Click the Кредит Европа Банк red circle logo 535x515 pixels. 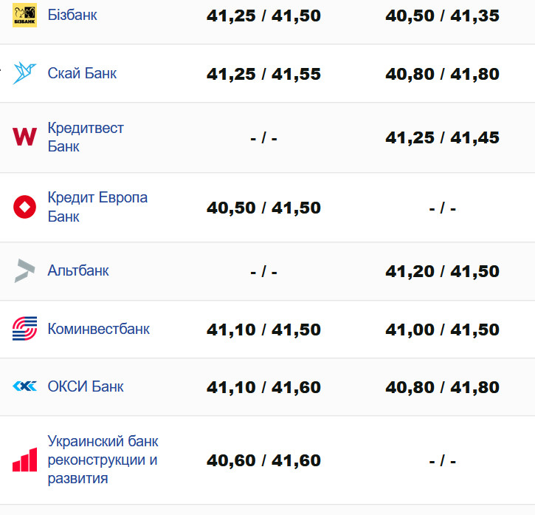(x=24, y=207)
